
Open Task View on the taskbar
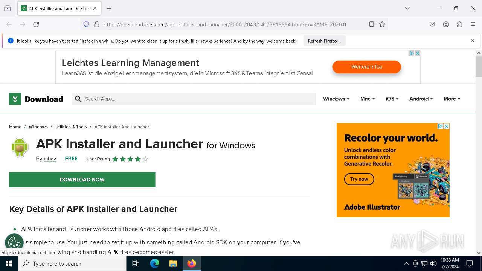click(x=136, y=263)
